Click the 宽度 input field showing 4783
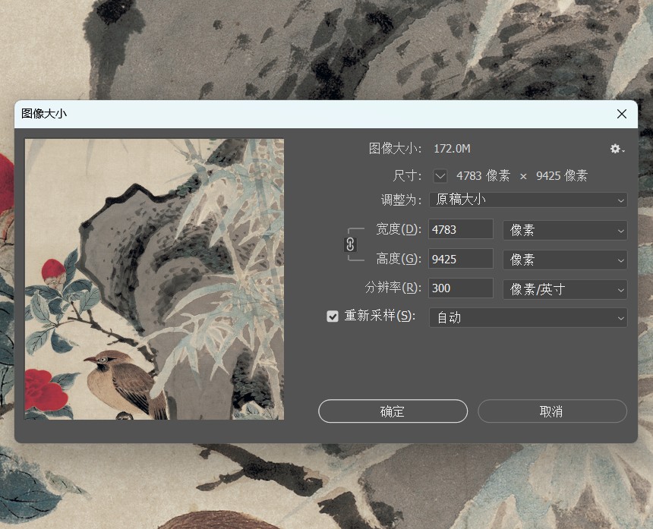Image resolution: width=653 pixels, height=529 pixels. pos(461,229)
